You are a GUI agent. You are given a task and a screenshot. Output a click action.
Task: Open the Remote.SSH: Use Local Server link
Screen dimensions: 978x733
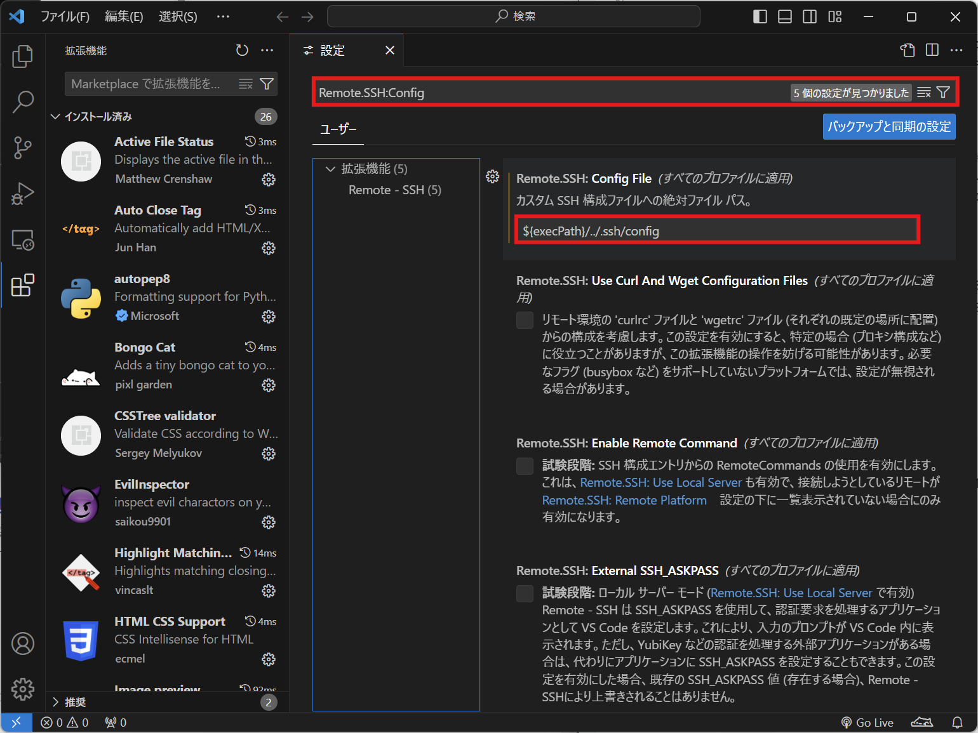pyautogui.click(x=662, y=482)
